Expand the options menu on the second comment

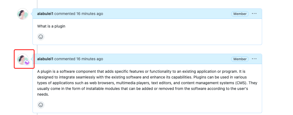click(x=254, y=59)
